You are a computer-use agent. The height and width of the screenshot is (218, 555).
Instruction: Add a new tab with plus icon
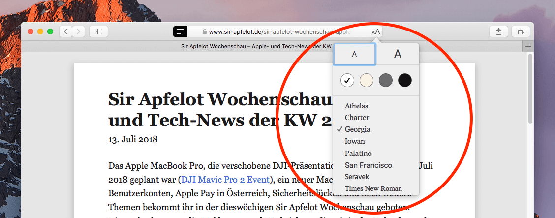[528, 47]
